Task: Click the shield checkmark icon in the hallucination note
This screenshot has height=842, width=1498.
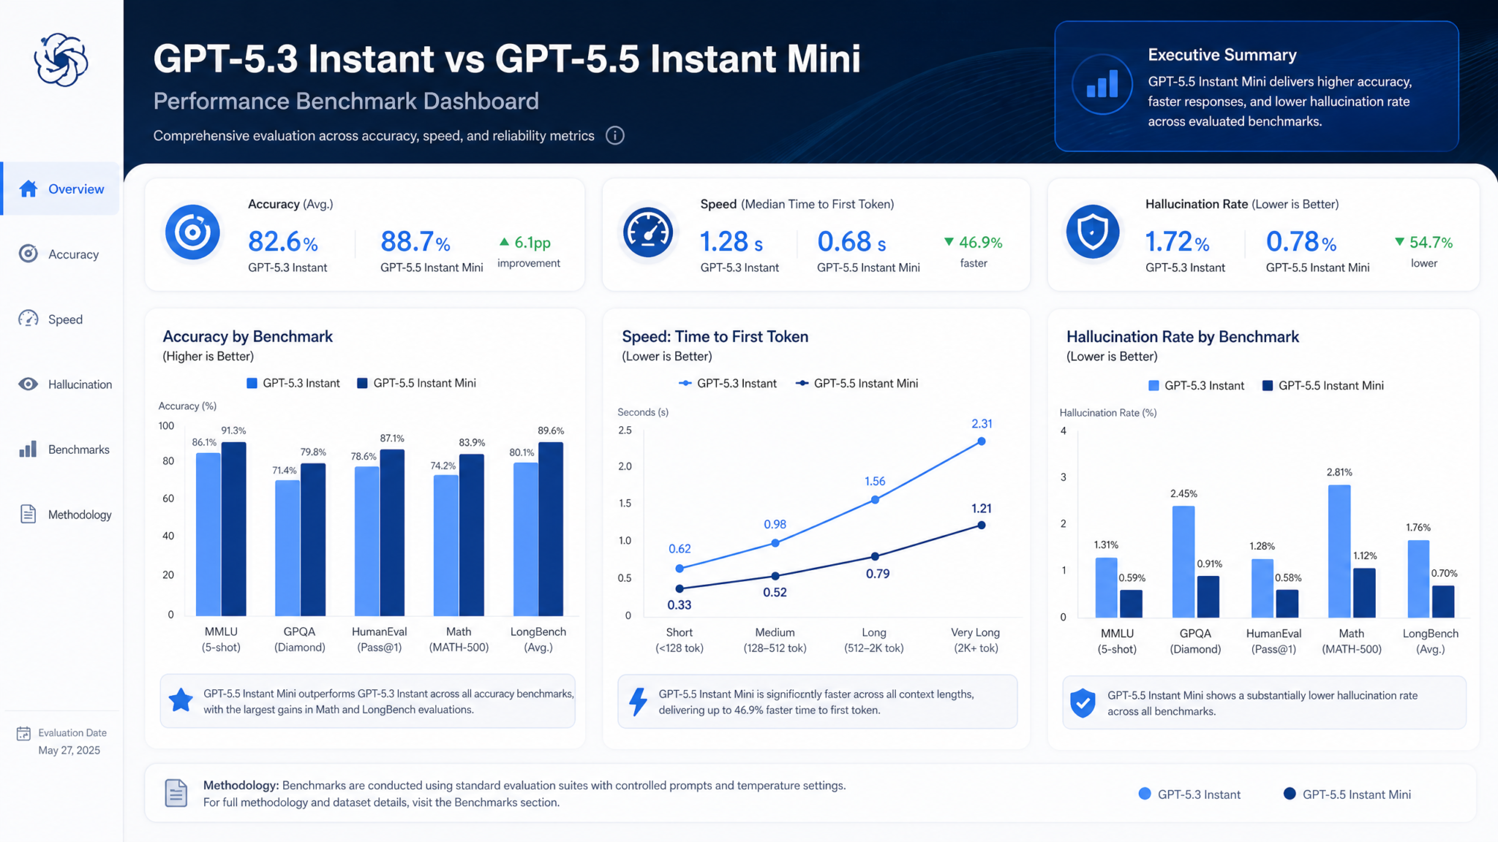Action: coord(1083,703)
